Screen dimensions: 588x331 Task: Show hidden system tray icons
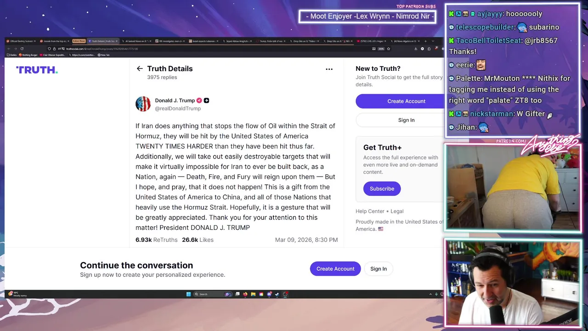(430, 294)
